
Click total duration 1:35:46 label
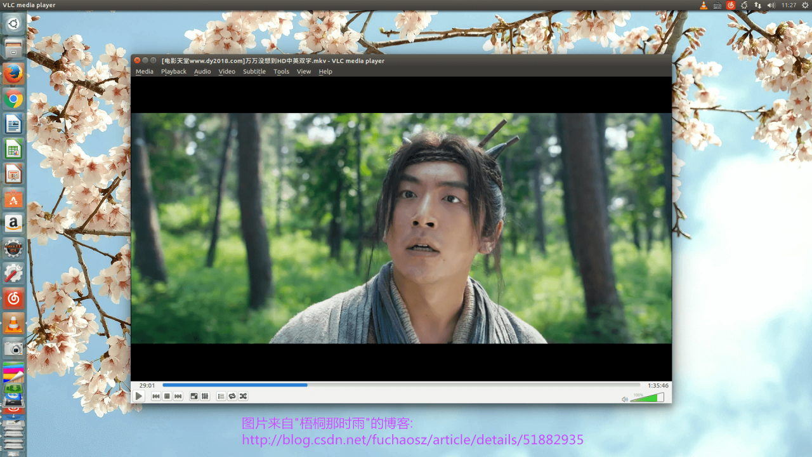coord(658,385)
